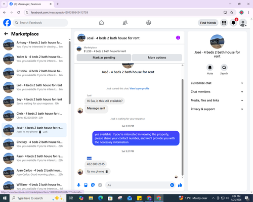This screenshot has width=253, height=202.
Task: Open the Windows Start button
Action: pyautogui.click(x=5, y=198)
